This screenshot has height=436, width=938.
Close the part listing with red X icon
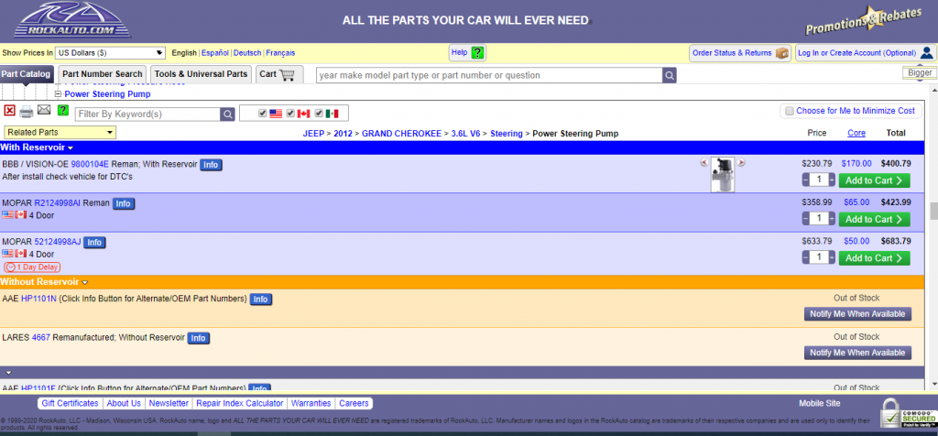click(x=9, y=111)
